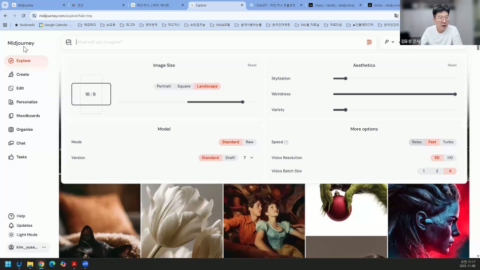The image size is (480, 270).
Task: Open the kim_yuse account options menu
Action: tap(44, 247)
